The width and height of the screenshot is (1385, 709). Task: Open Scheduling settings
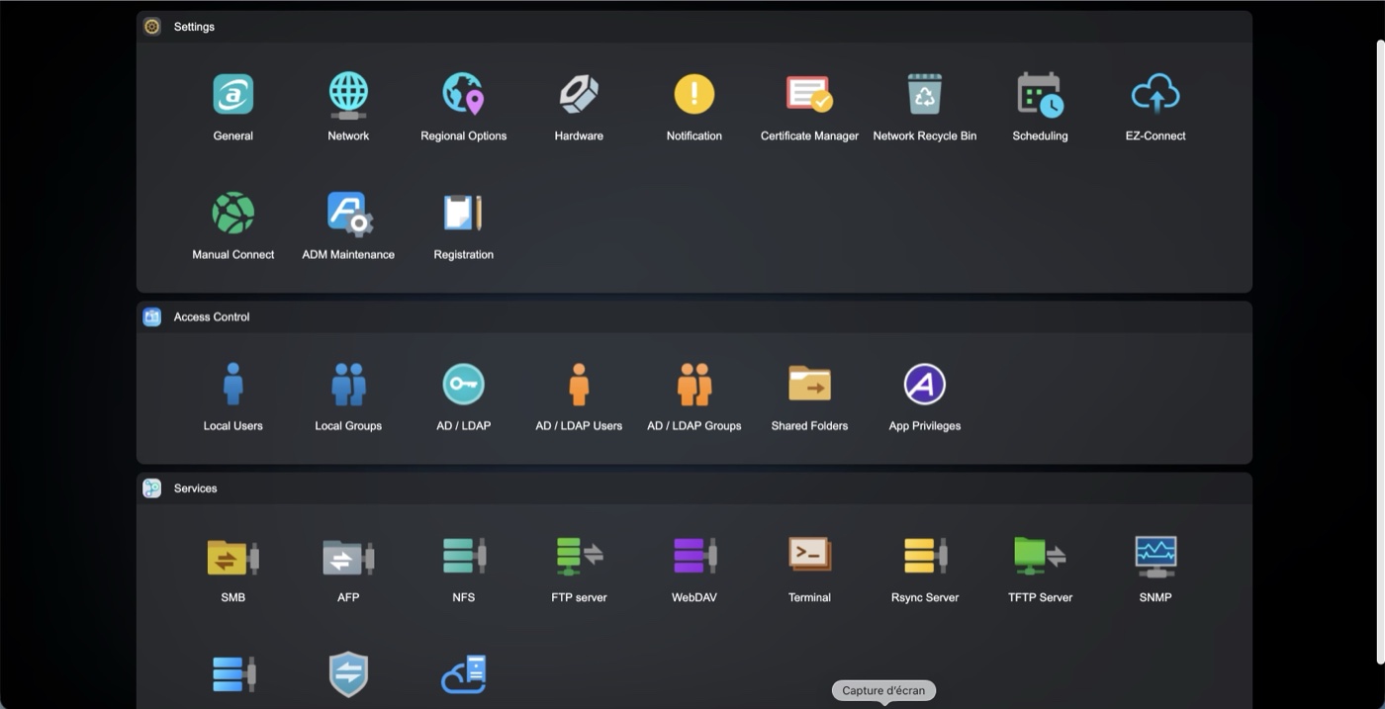1041,95
